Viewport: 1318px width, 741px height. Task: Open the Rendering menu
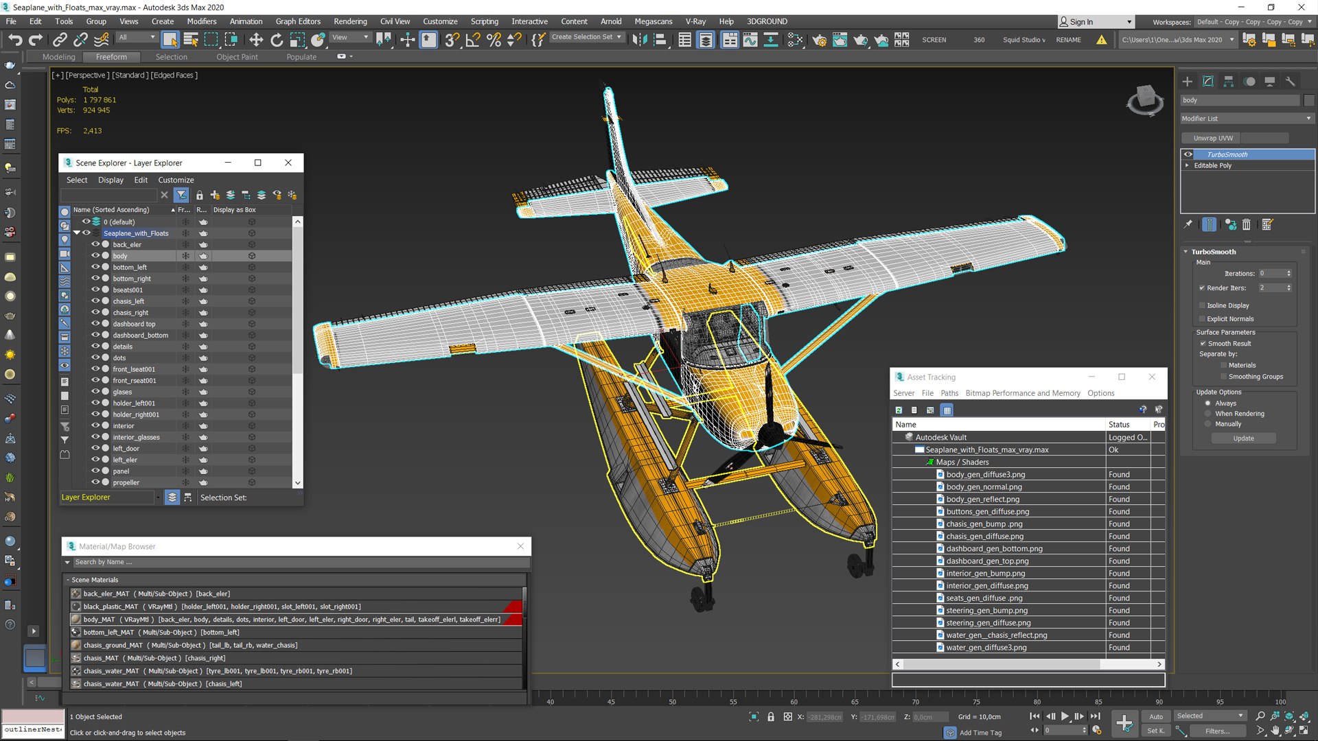(350, 21)
